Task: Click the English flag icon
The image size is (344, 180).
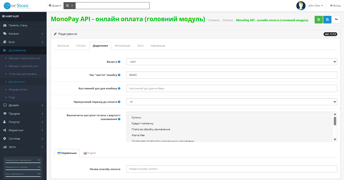Action: [x=85, y=153]
